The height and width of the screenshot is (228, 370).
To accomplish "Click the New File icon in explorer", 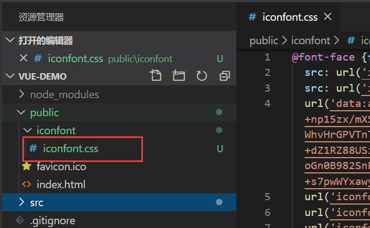I will click(x=157, y=76).
